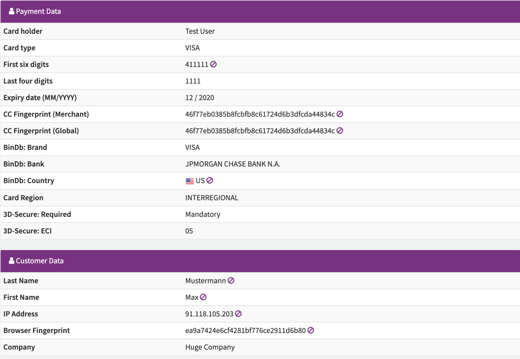Image resolution: width=520 pixels, height=359 pixels.
Task: Click the BinDb: Brand label
Action: pos(25,147)
